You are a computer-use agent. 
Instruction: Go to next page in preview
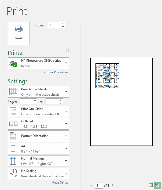113,185
